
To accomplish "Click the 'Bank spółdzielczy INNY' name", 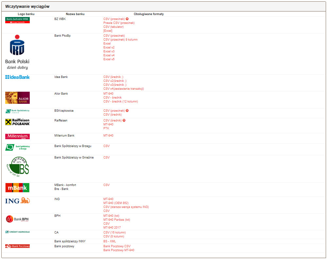I will (70, 241).
